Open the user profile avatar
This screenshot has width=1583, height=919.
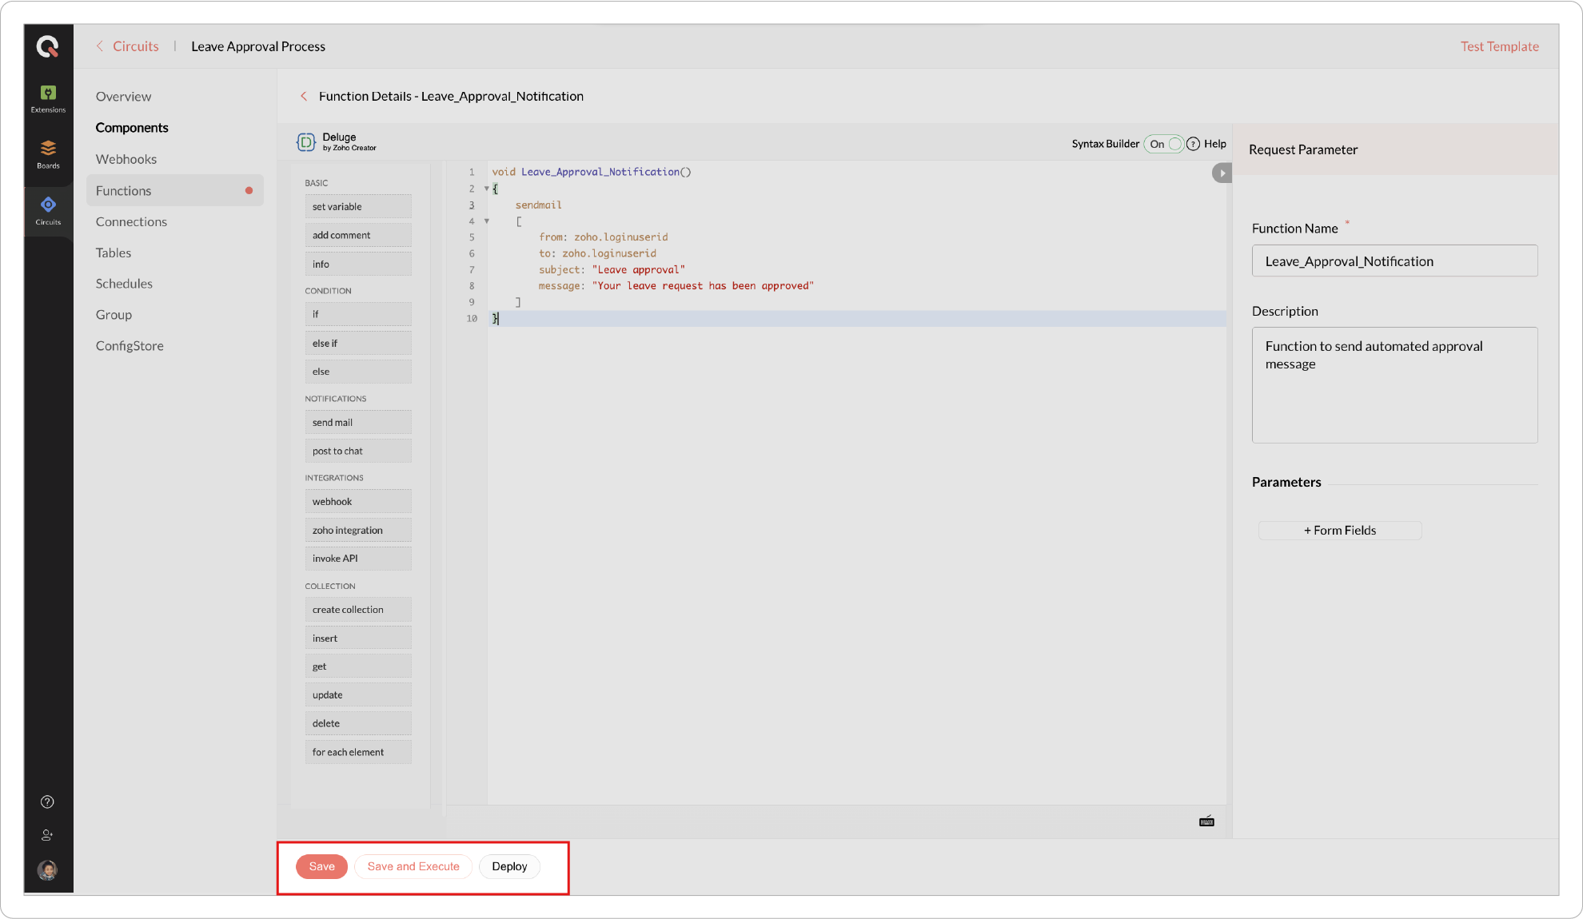point(47,870)
